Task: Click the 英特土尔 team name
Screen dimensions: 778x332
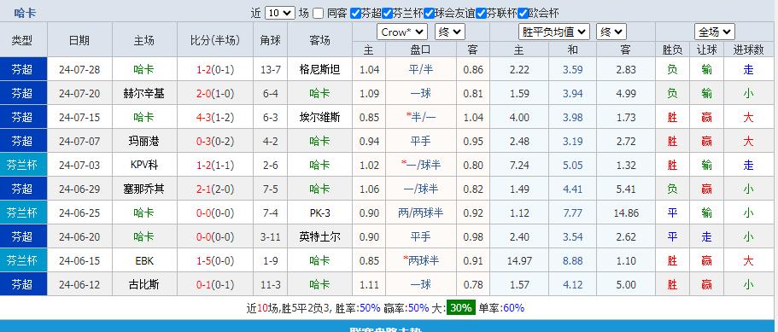Action: click(320, 237)
